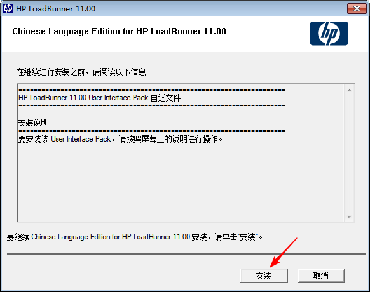Close the HP LoadRunner 11.00 window
The image size is (370, 292).
click(357, 9)
